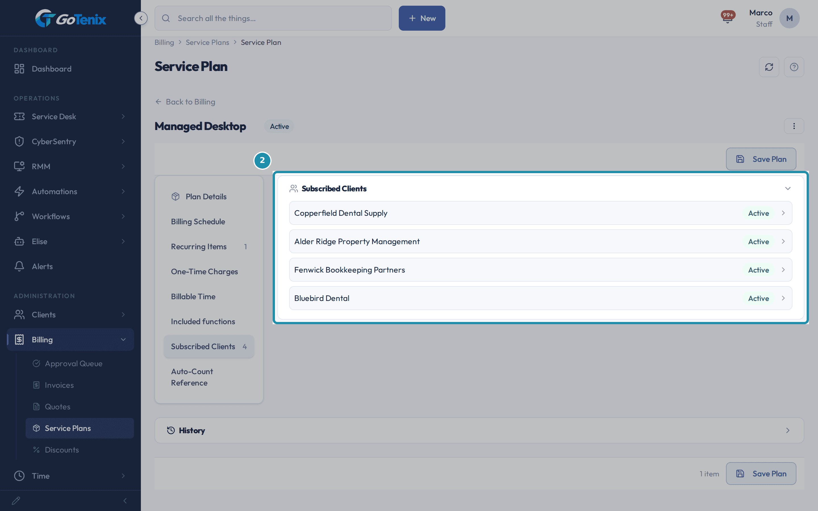
Task: Open the three-dot plan options menu
Action: click(794, 126)
